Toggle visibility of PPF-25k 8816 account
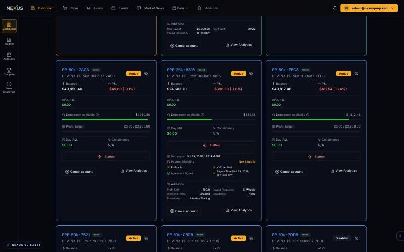 tap(251, 74)
